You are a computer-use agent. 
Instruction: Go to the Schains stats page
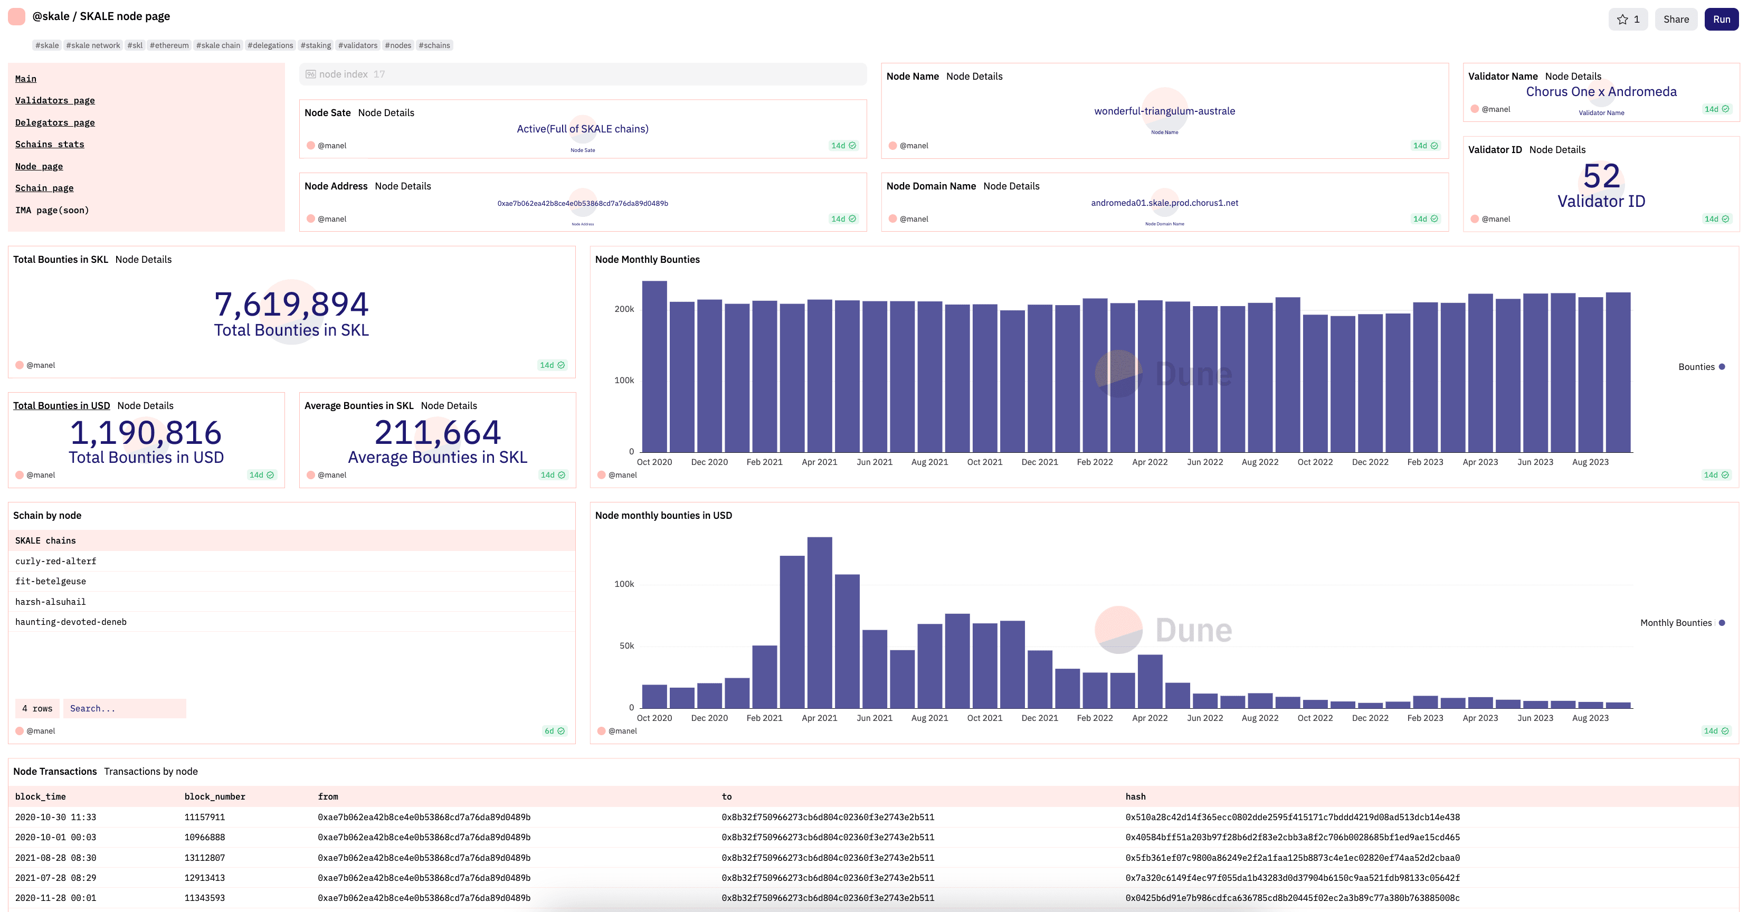tap(50, 145)
